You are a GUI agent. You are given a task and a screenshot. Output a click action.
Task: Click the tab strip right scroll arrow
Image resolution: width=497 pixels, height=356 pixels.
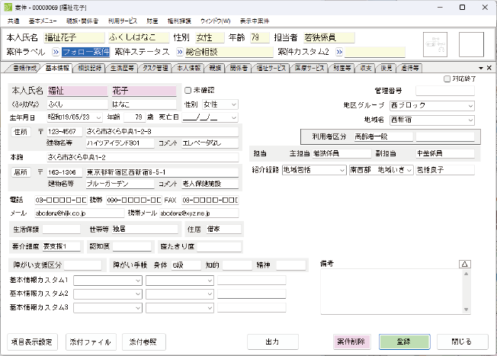coord(490,68)
